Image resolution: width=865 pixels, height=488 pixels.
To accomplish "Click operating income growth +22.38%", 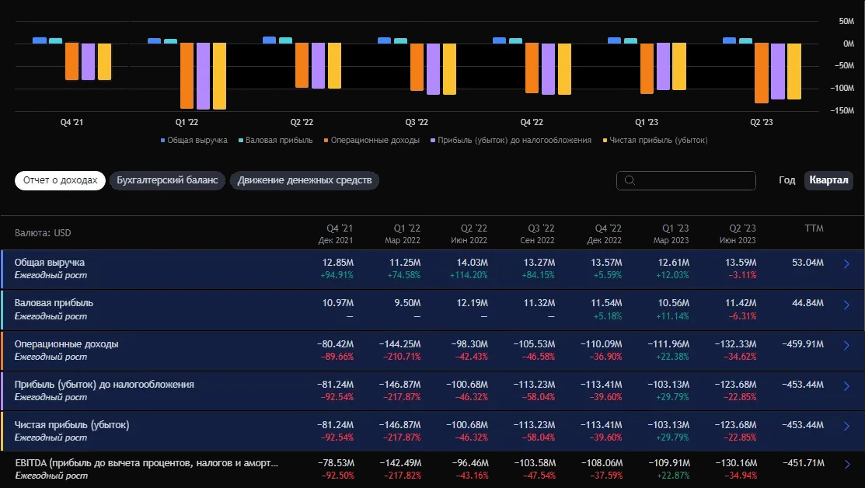I will pos(672,357).
